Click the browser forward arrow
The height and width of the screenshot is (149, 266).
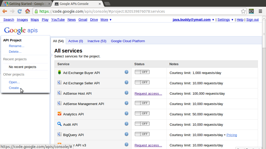[12, 11]
